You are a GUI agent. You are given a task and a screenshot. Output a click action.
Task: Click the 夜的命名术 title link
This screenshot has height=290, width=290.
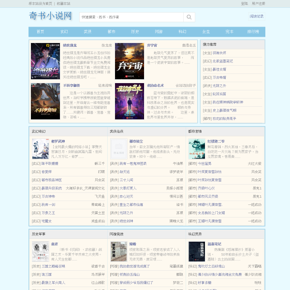click(155, 86)
